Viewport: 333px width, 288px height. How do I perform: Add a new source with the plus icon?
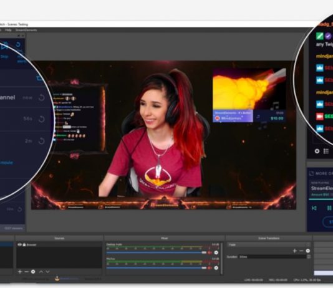(20, 272)
